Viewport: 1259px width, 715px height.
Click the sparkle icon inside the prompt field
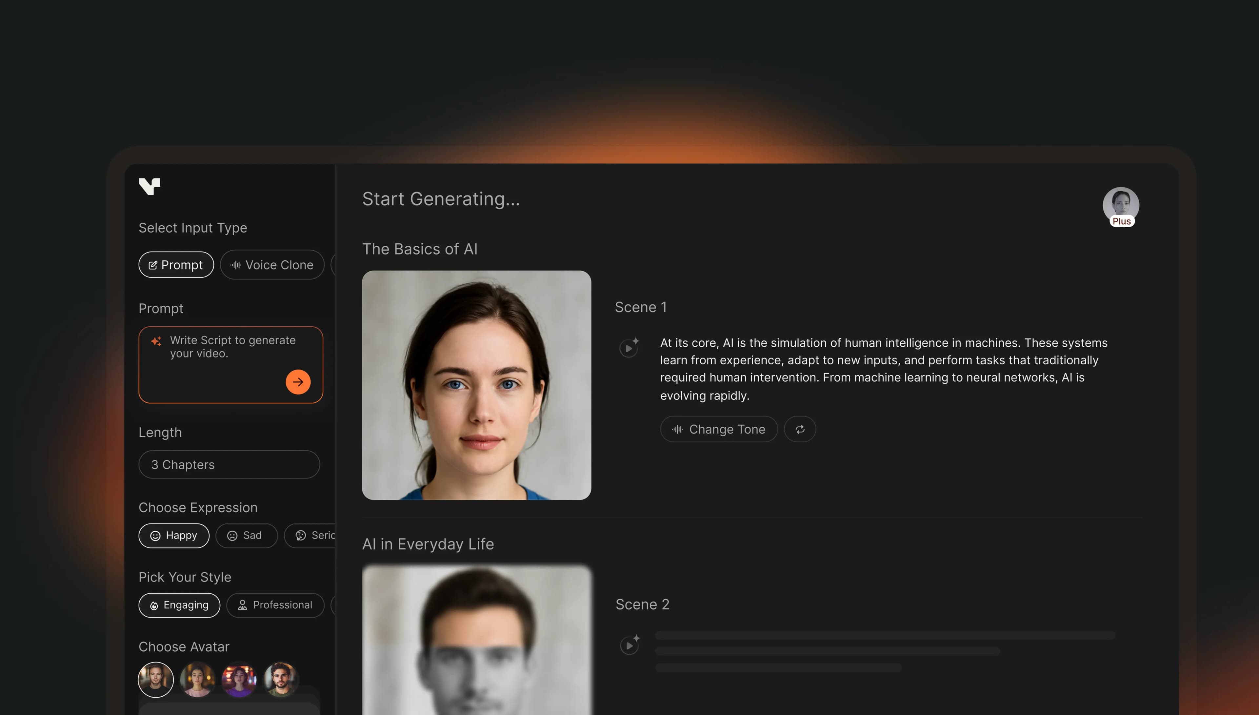(156, 340)
